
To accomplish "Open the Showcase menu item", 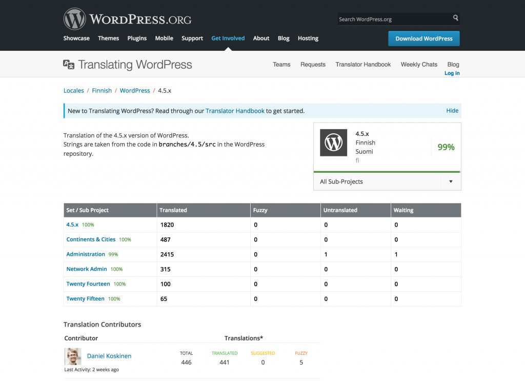I will point(76,38).
